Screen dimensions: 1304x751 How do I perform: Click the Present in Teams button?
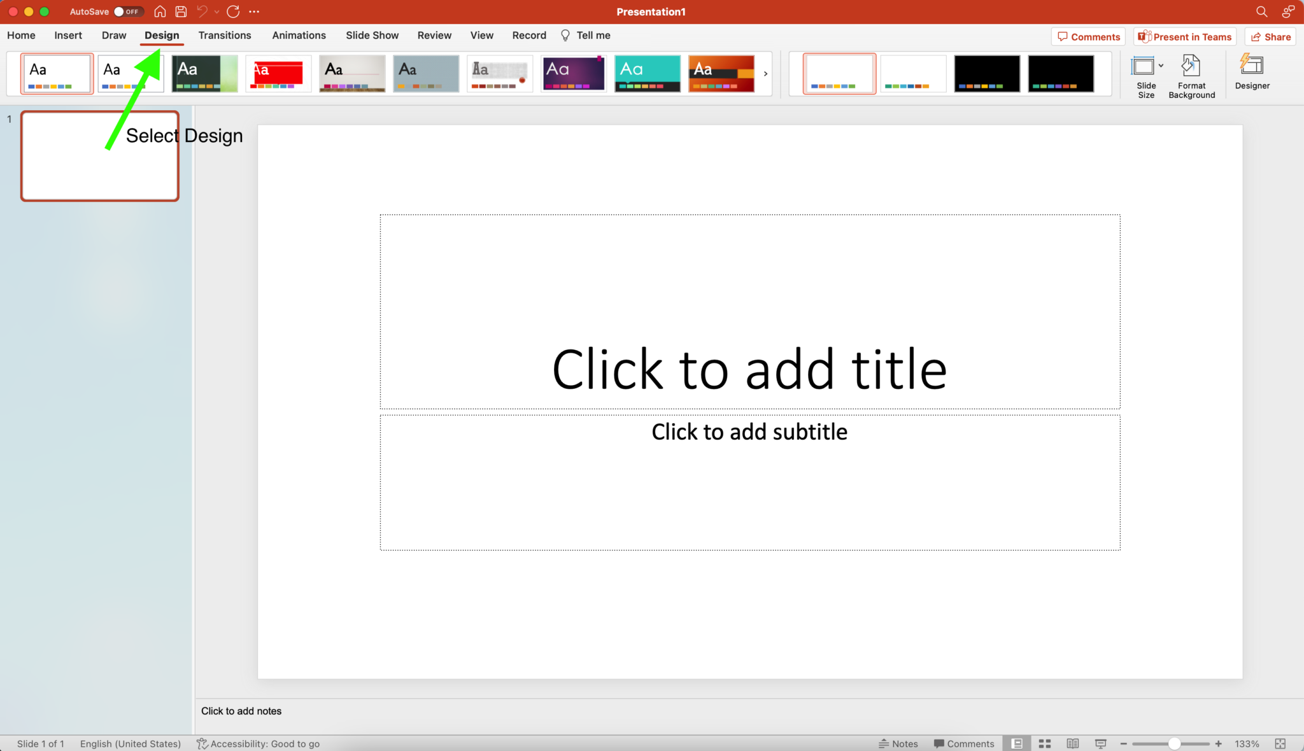[x=1184, y=36]
